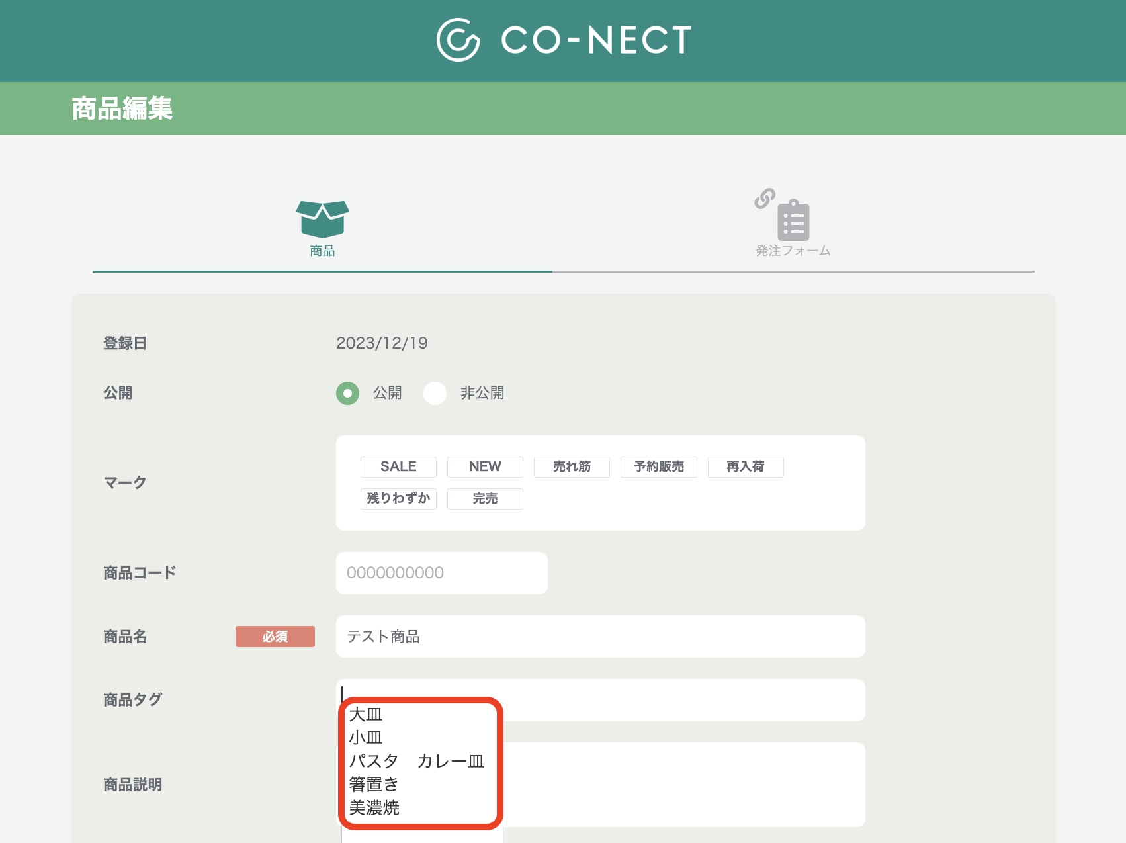Toggle the 完売 mark
Image resolution: width=1126 pixels, height=843 pixels.
485,498
